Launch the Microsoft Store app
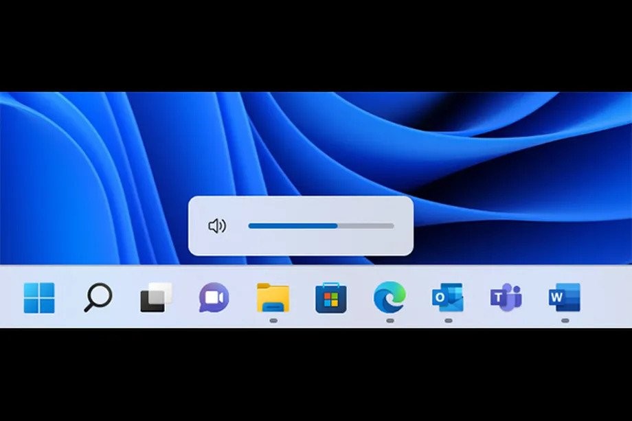The image size is (632, 421). point(331,297)
